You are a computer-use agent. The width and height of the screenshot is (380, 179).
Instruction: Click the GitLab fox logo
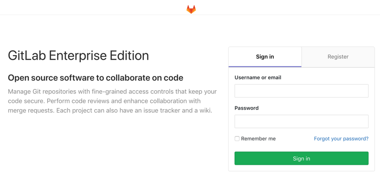tap(191, 9)
